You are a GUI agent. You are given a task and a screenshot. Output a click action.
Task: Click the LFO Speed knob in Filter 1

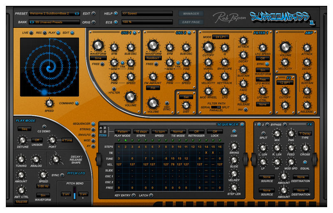pos(263,47)
